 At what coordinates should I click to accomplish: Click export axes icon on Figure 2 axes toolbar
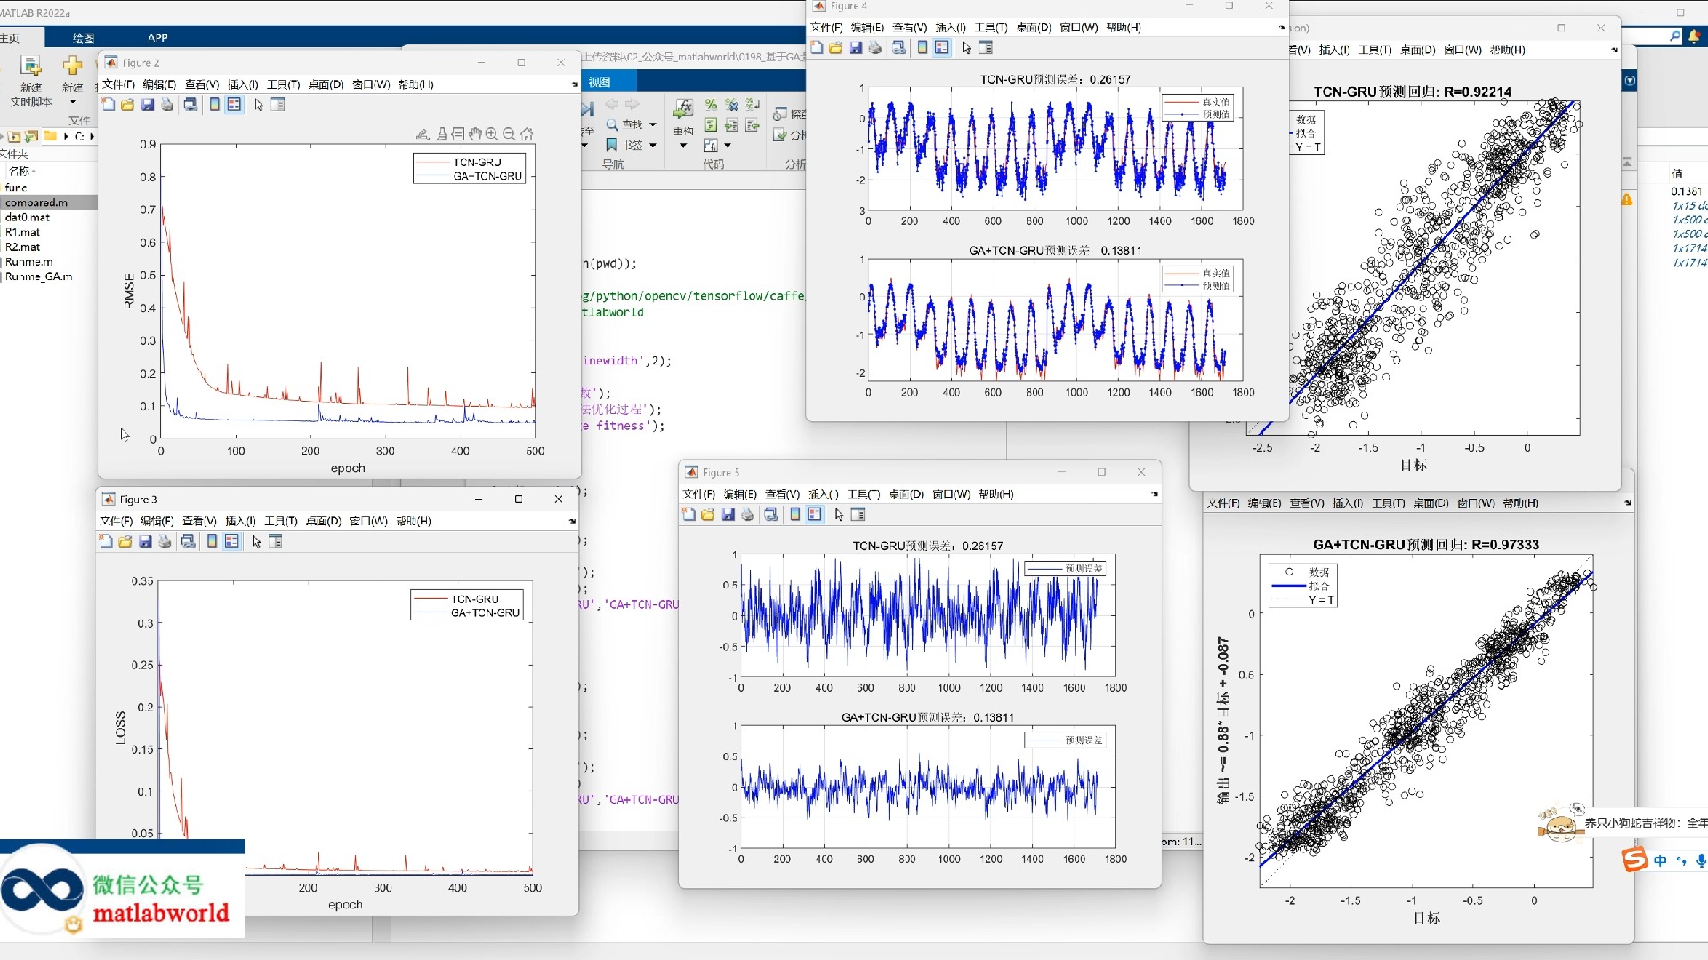coord(423,134)
